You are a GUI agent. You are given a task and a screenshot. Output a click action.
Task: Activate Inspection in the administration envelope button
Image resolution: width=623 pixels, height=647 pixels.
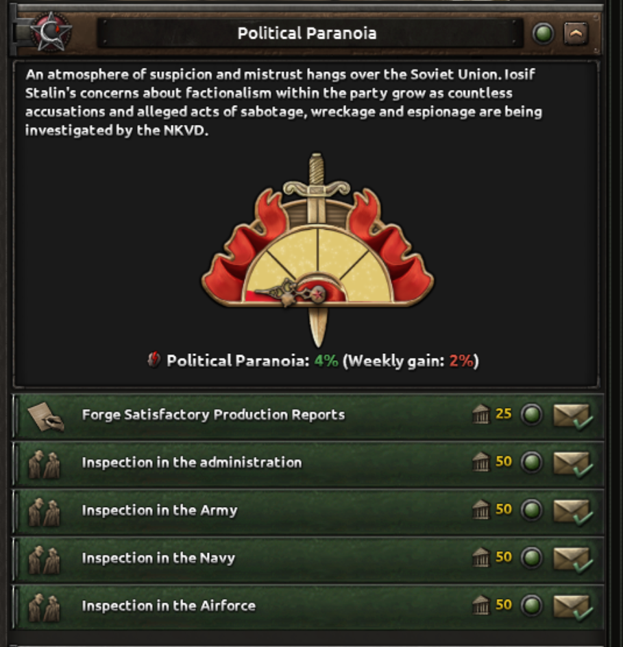coord(571,463)
